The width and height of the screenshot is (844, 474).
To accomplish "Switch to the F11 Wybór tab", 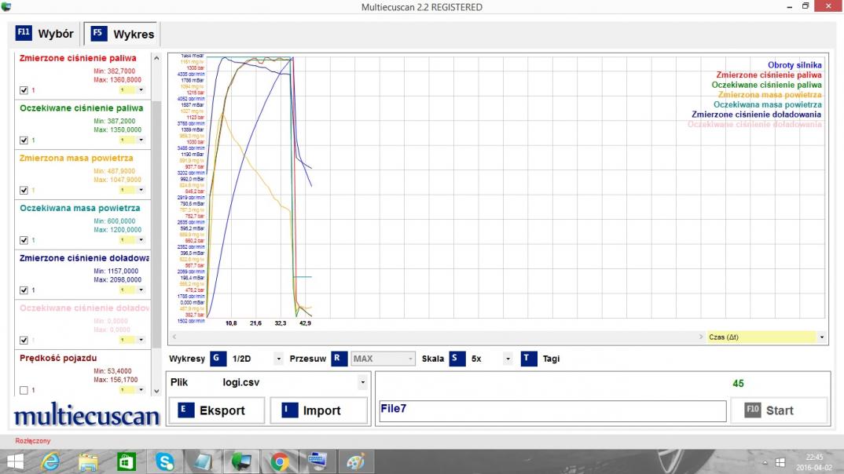I will (x=45, y=34).
